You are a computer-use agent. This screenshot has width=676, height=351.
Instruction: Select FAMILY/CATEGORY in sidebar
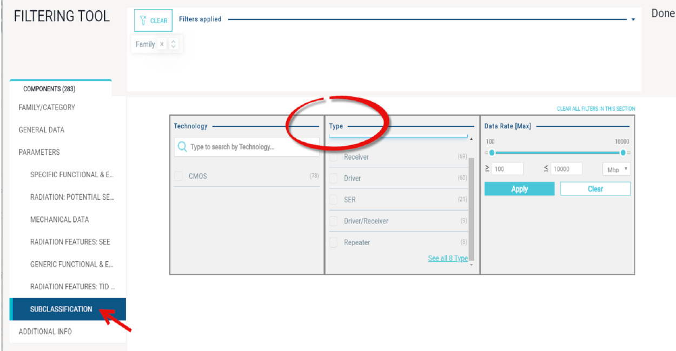(x=47, y=107)
